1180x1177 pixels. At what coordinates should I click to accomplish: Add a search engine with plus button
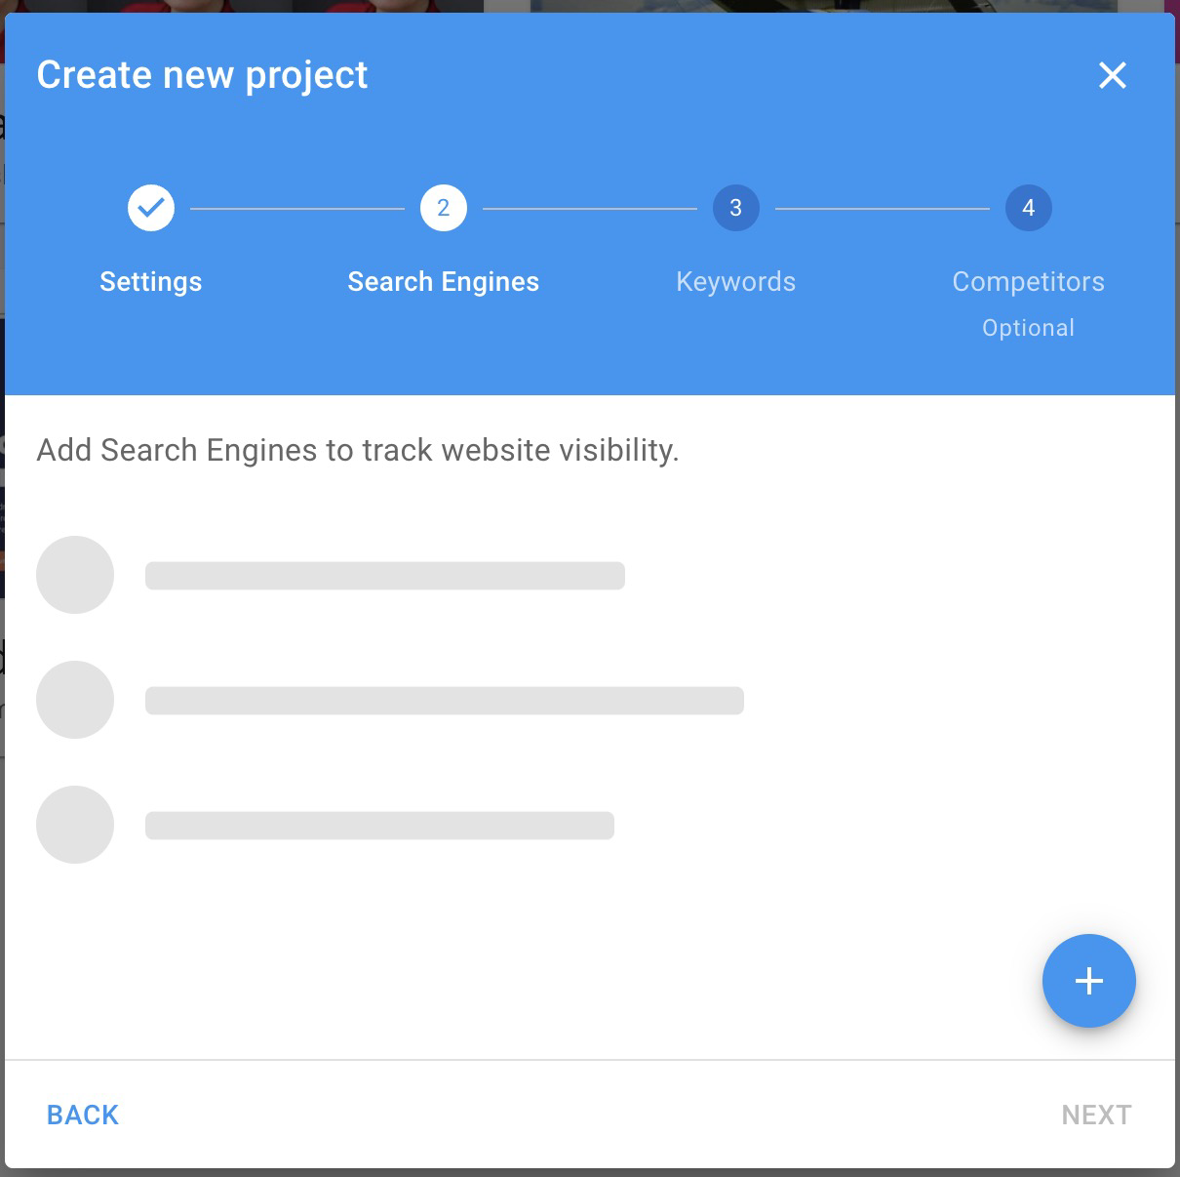coord(1089,981)
